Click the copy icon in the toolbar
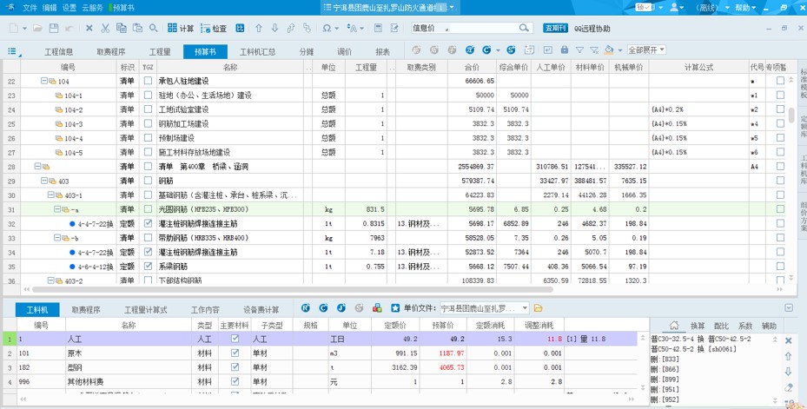Viewport: 807px width, 409px height. [121, 29]
